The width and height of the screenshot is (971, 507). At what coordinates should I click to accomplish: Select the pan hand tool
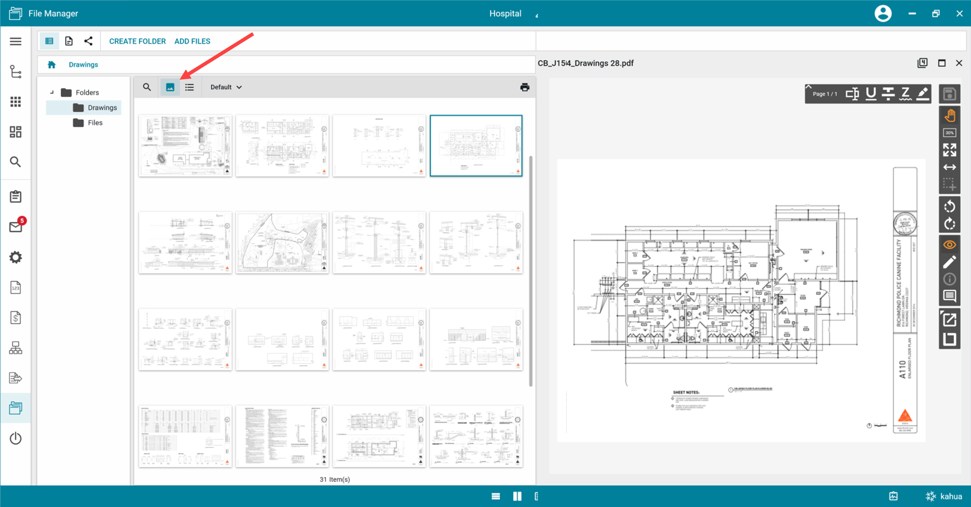pyautogui.click(x=949, y=115)
